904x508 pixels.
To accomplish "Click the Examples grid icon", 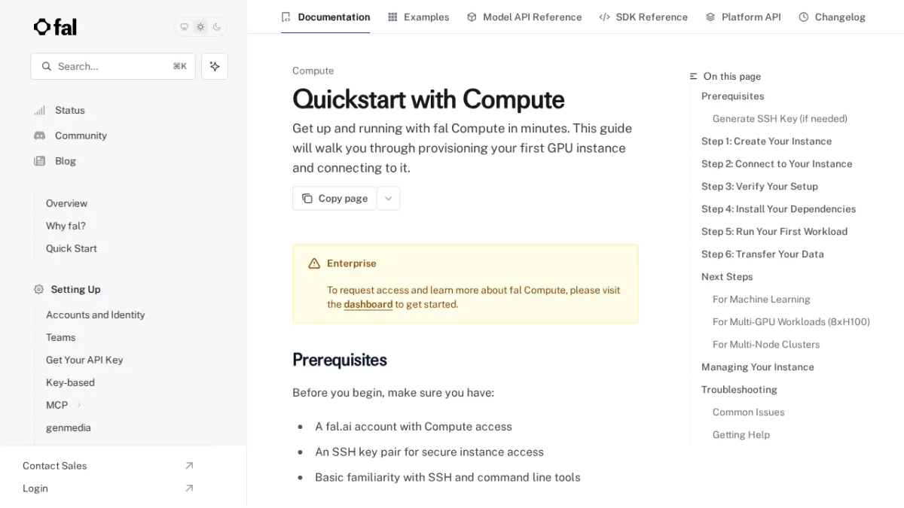I will pos(392,17).
